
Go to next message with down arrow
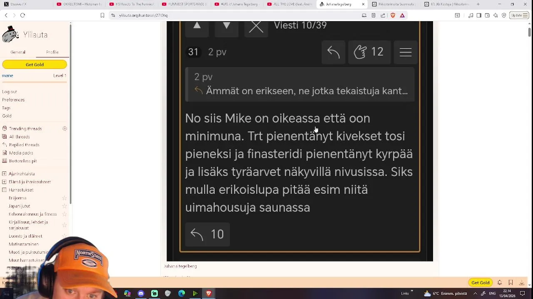(x=227, y=27)
